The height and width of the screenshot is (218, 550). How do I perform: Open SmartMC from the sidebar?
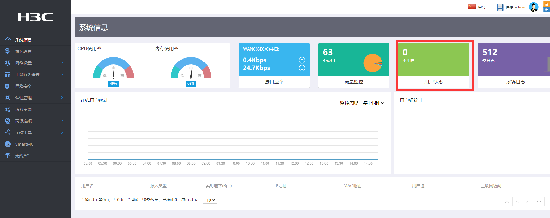pos(24,144)
